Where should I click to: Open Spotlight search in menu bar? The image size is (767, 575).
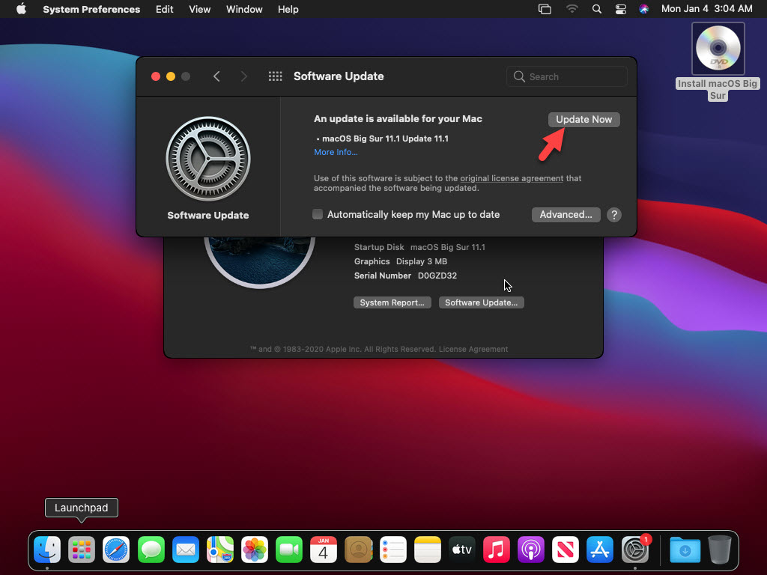(597, 9)
